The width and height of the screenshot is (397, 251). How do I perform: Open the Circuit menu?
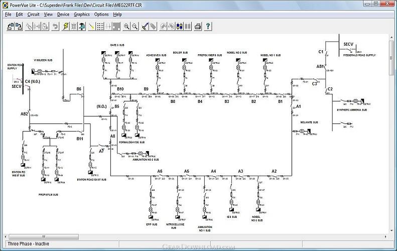[x=34, y=15]
